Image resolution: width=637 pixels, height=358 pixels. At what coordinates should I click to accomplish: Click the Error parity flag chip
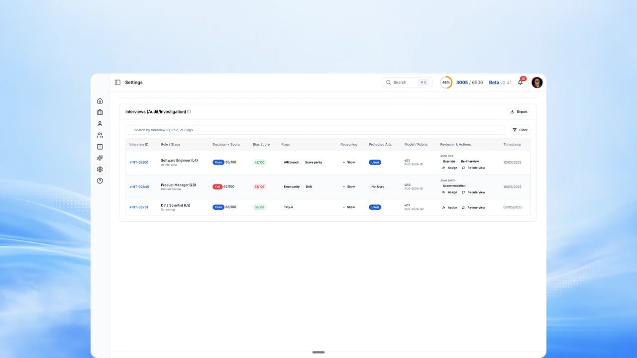click(292, 187)
